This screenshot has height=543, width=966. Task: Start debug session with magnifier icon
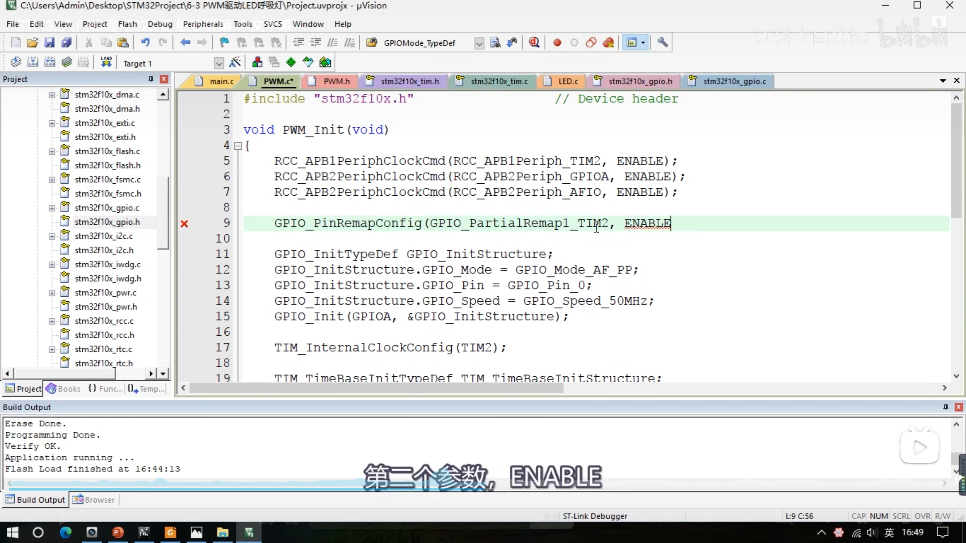(x=534, y=43)
